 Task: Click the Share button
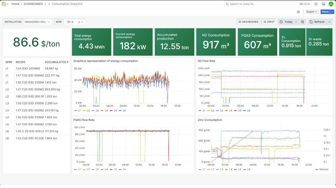pos(325,12)
